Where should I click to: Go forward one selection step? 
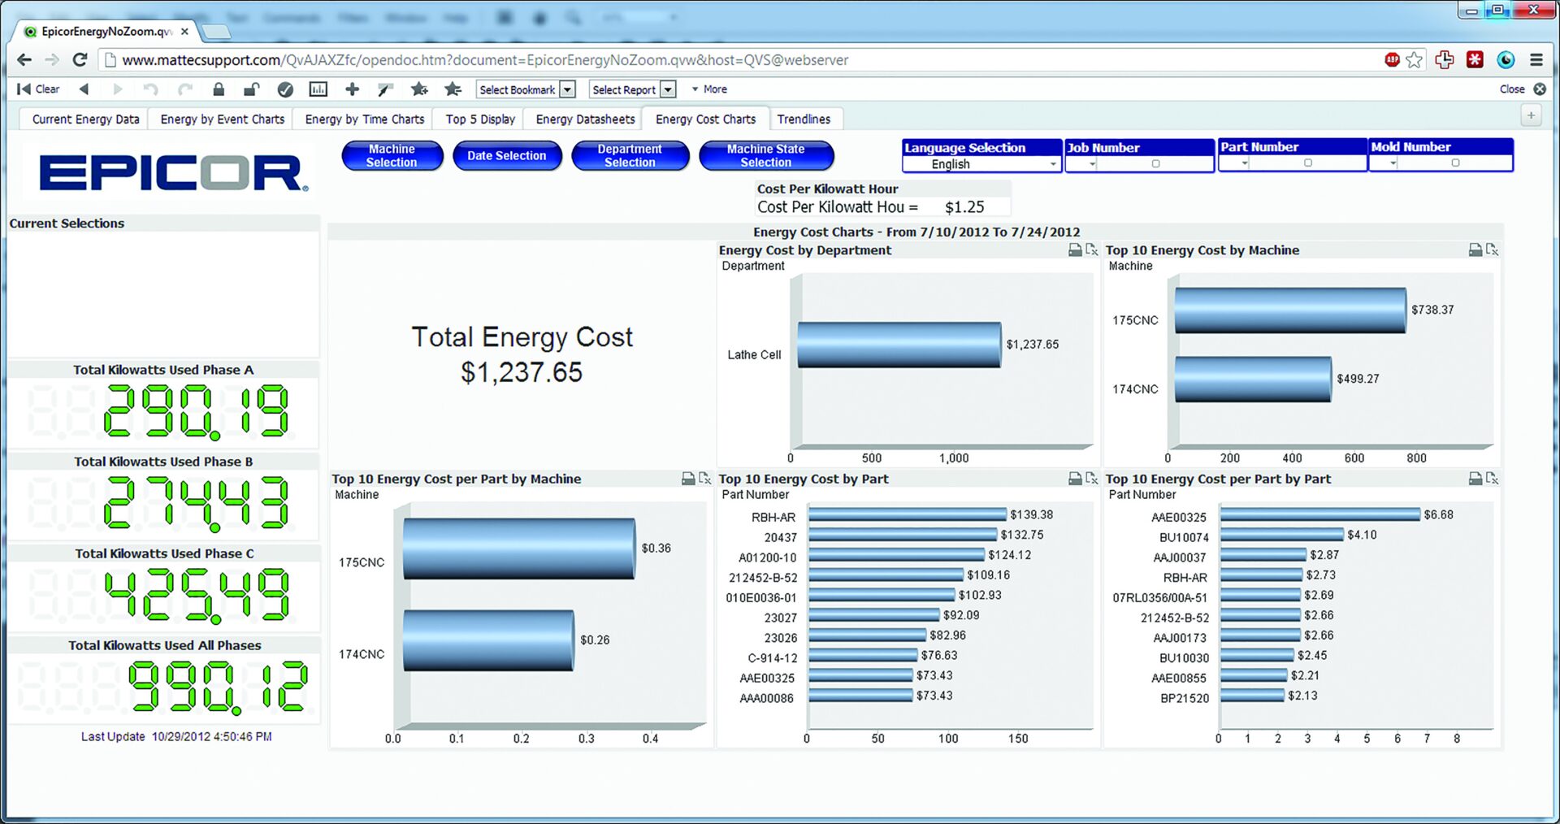118,89
